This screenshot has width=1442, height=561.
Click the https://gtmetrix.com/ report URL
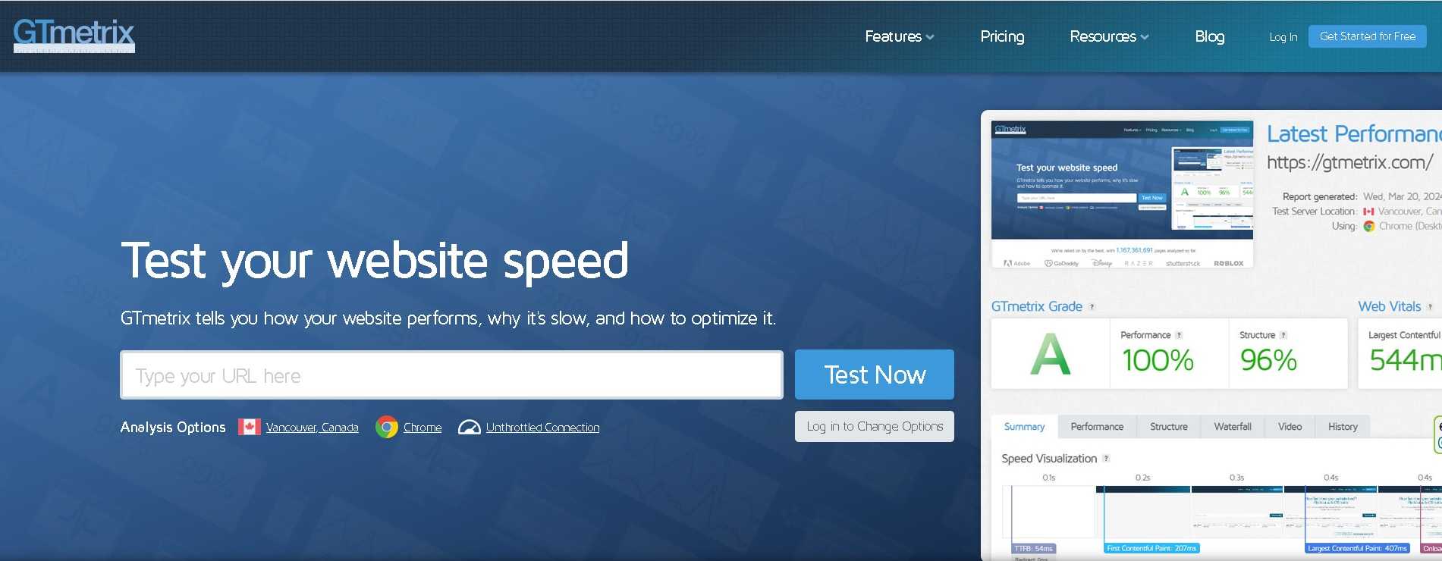1350,162
